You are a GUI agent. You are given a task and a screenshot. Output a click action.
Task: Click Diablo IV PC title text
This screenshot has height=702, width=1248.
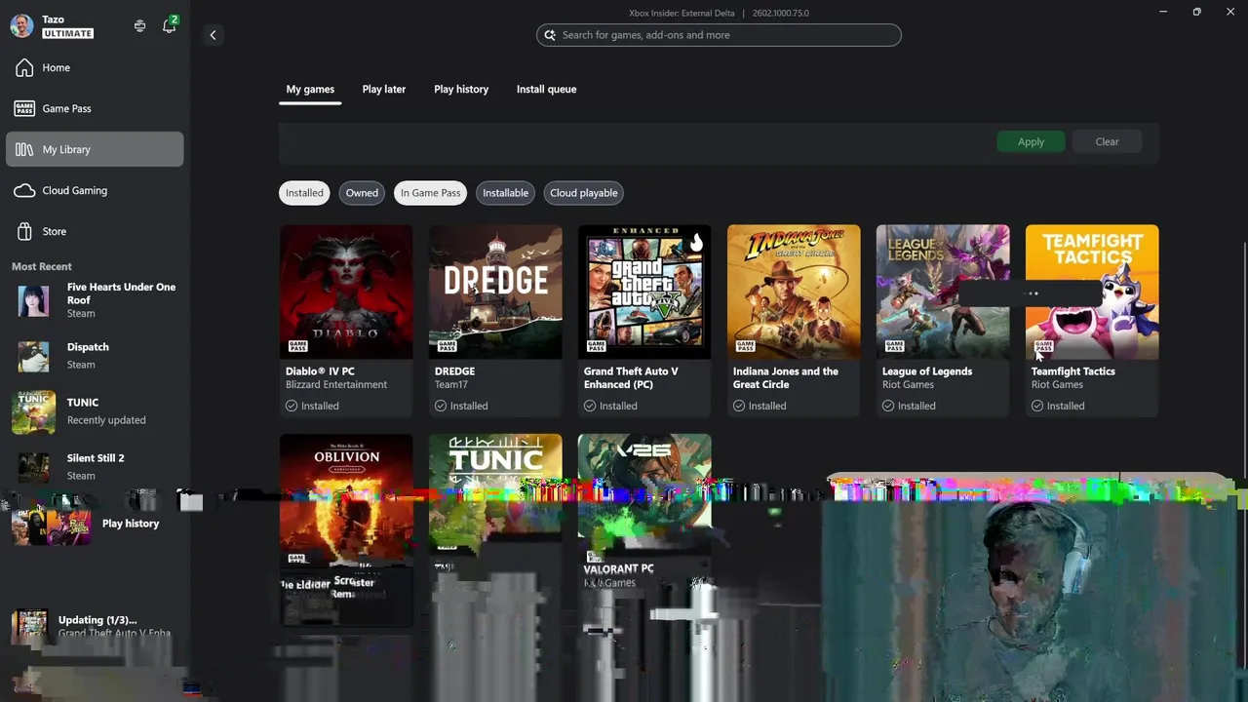pos(320,371)
